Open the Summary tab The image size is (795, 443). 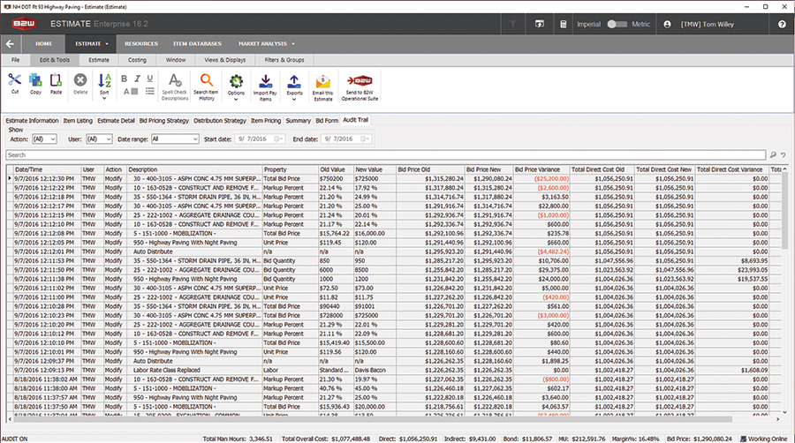(299, 121)
